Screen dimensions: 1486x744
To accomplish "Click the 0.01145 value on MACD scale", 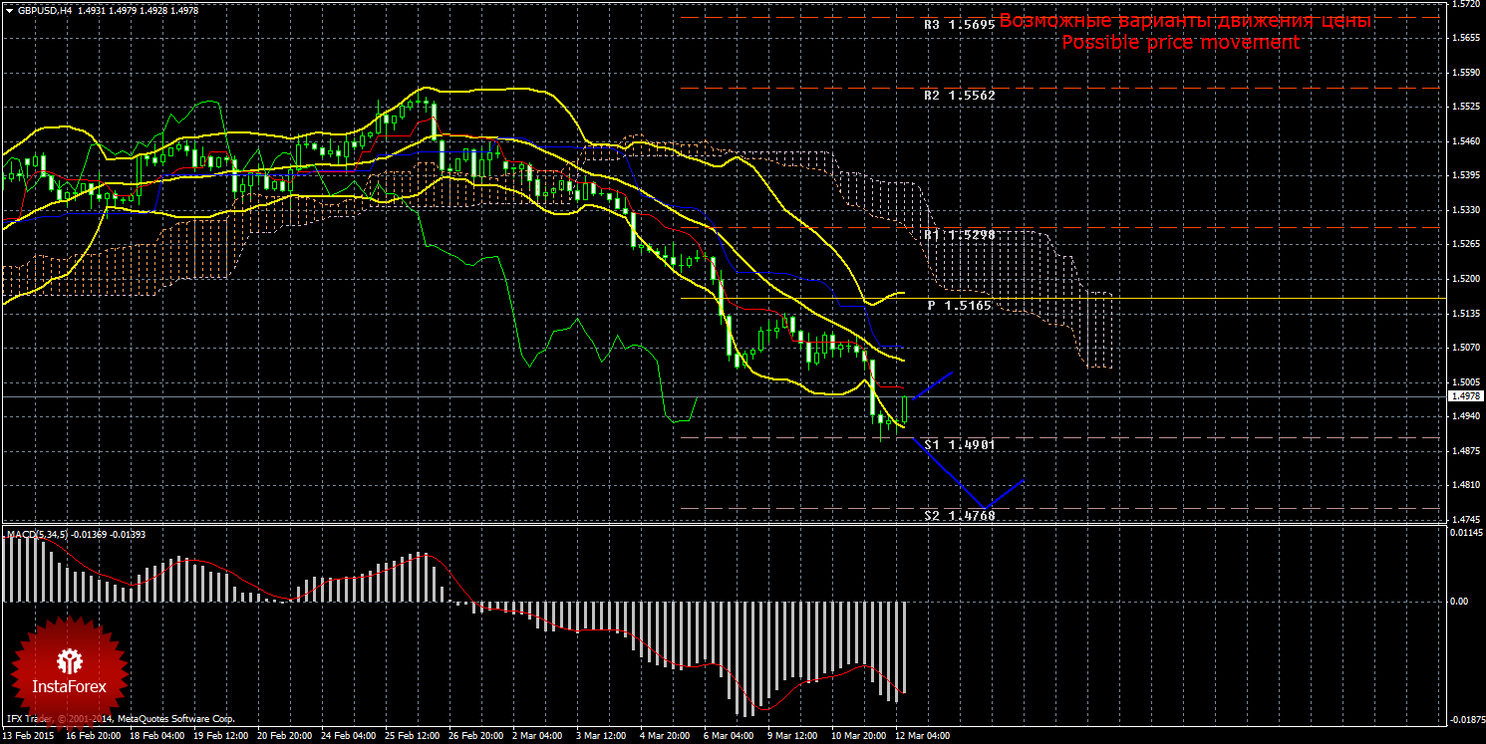I will pos(1465,535).
